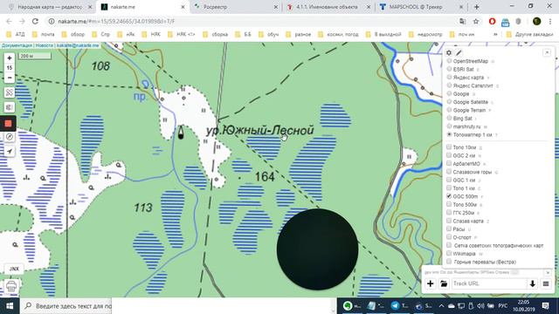Open the compass azimuth tool

(x=10, y=137)
